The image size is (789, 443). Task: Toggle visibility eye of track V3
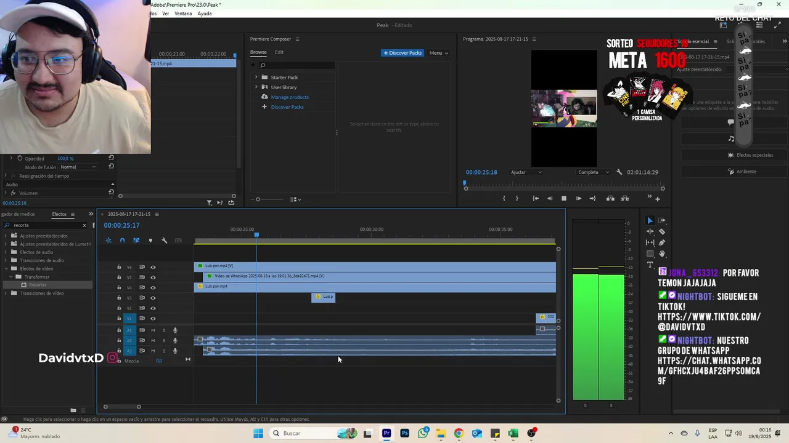pyautogui.click(x=153, y=298)
